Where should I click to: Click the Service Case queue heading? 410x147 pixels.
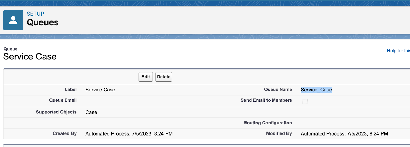click(x=30, y=57)
